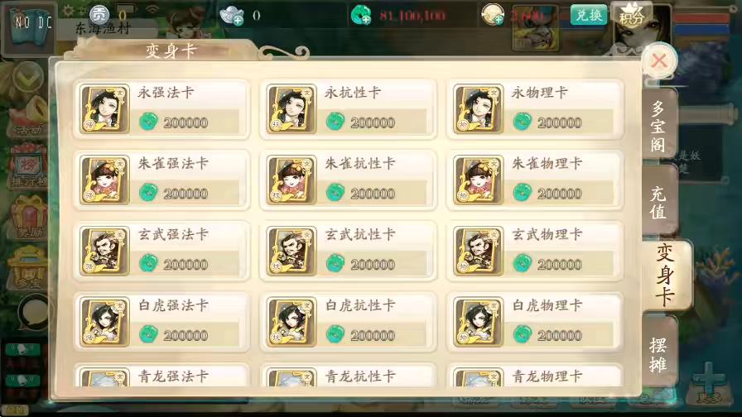Viewport: 742px width, 417px height.
Task: Choose the 白虎抗性卡 item entry
Action: pos(348,322)
